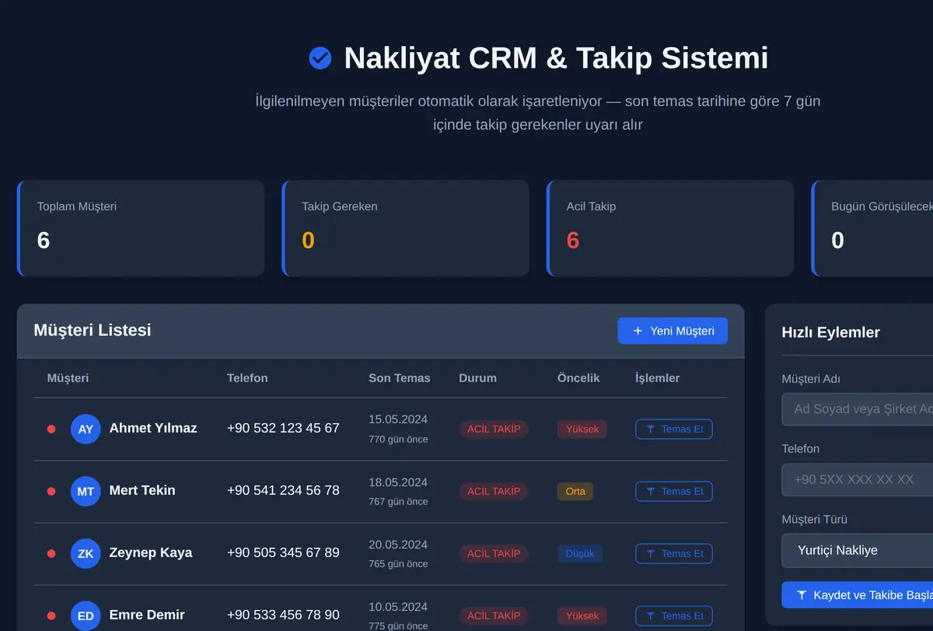Click the red status dot for Ahmet Yılmaz

[x=51, y=429]
